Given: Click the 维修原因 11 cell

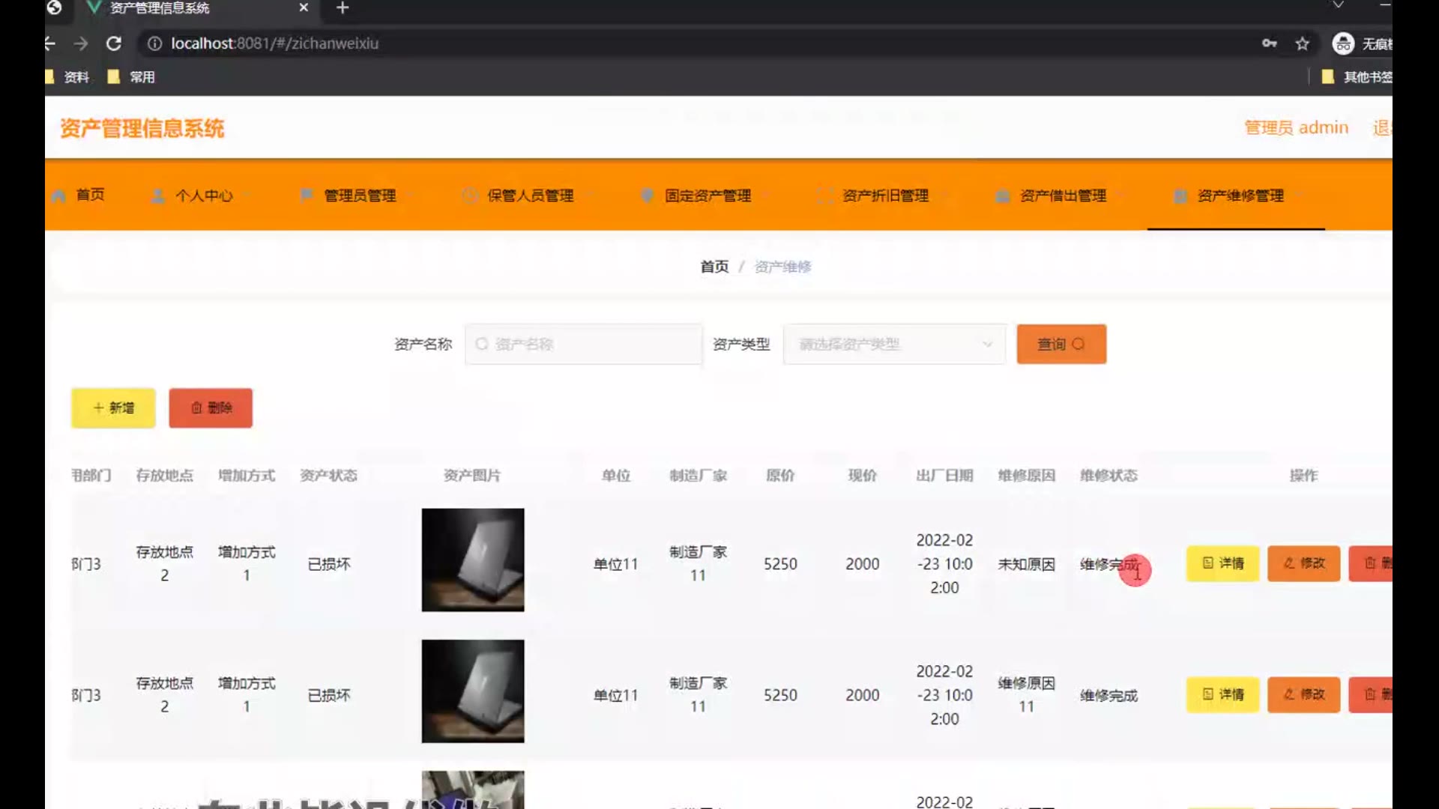Looking at the screenshot, I should click(1026, 694).
